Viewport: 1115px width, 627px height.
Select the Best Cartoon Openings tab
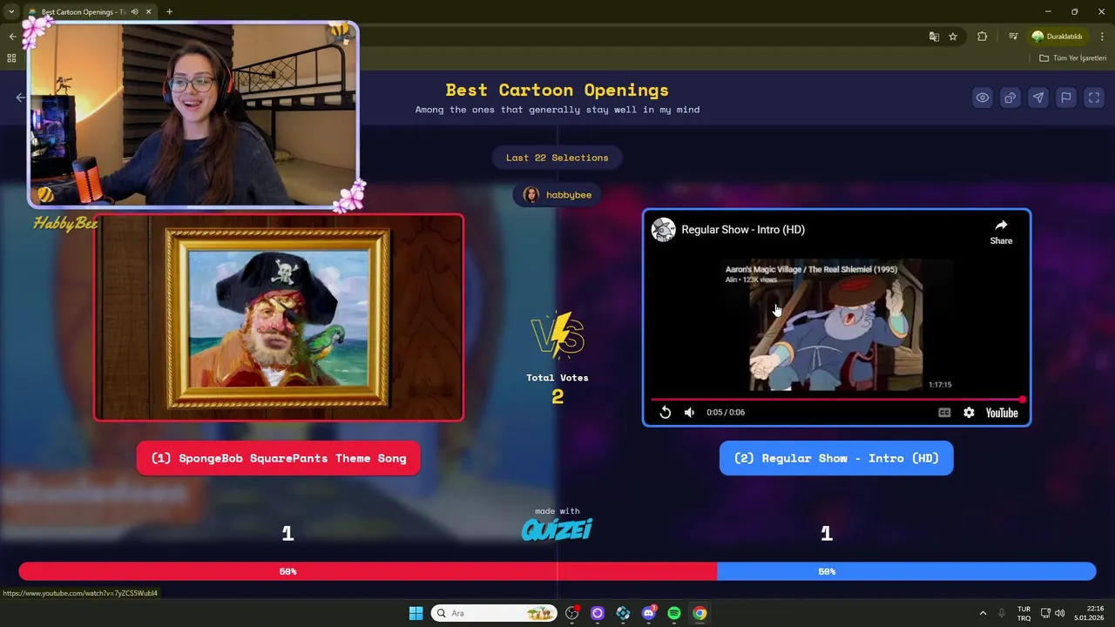[83, 12]
